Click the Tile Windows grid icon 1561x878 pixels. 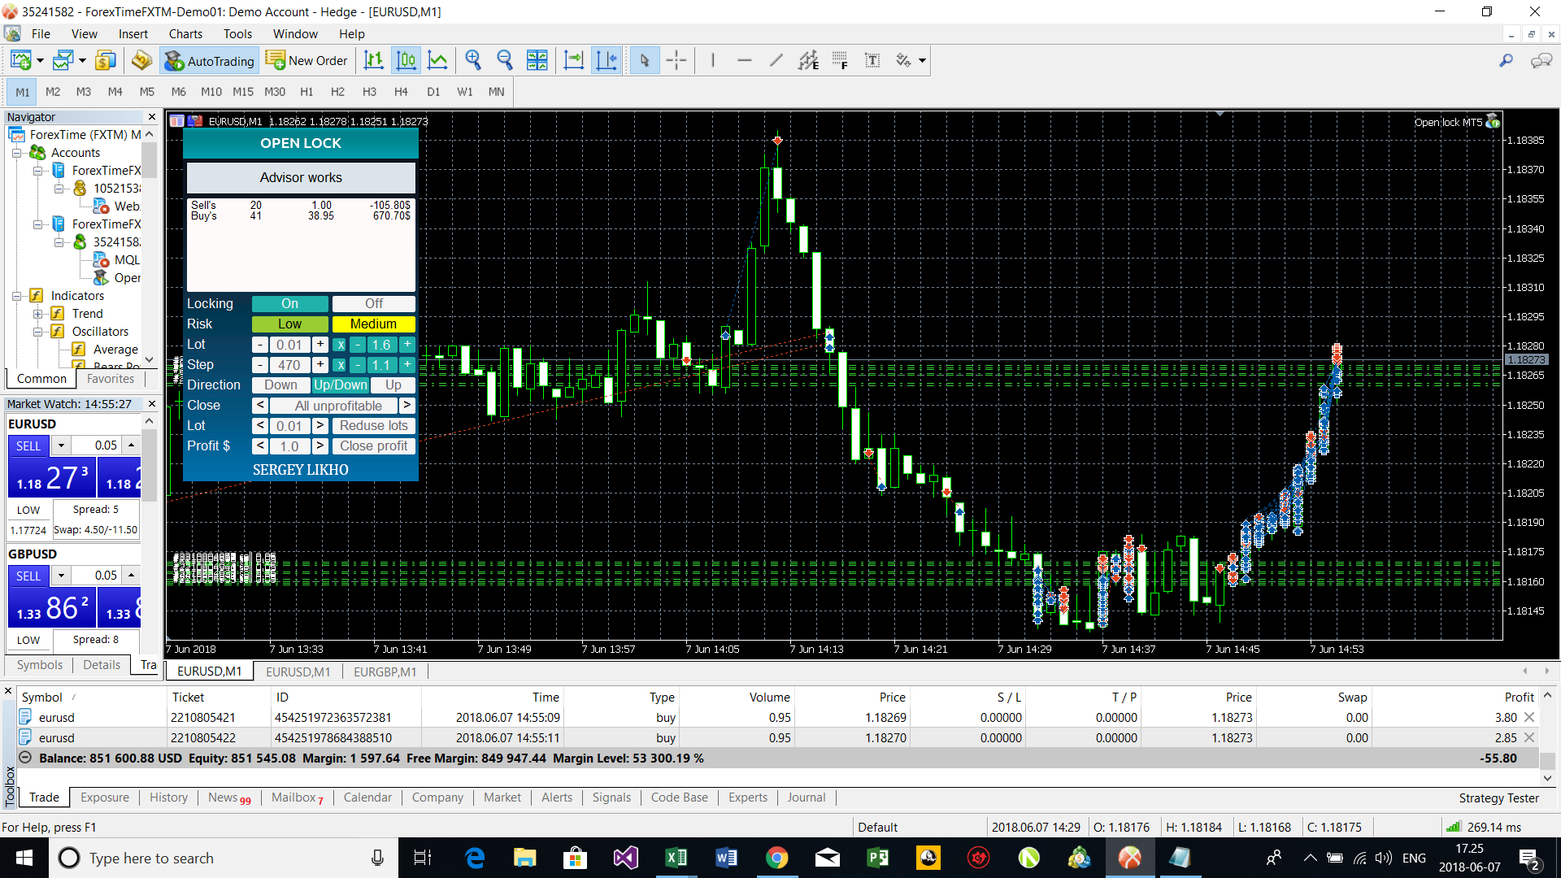pyautogui.click(x=537, y=60)
